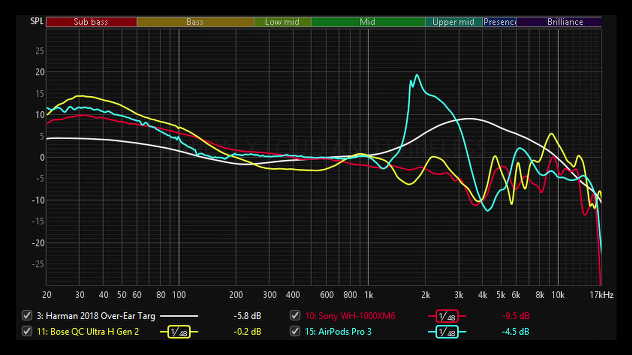The height and width of the screenshot is (355, 632).
Task: Select the Brilliance band label
Action: pos(559,22)
